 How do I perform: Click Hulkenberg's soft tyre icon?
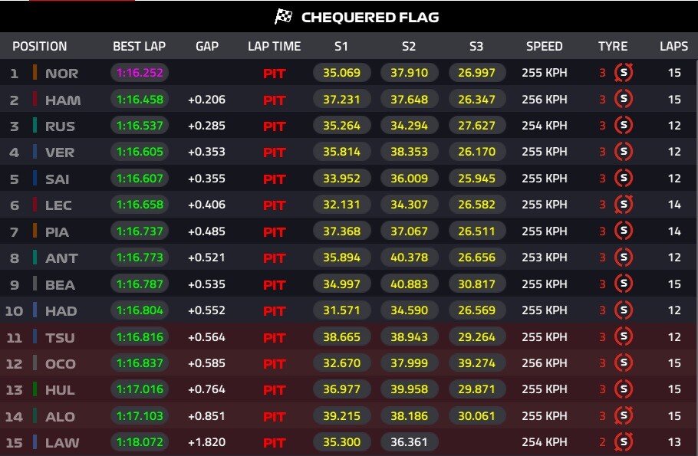click(624, 389)
